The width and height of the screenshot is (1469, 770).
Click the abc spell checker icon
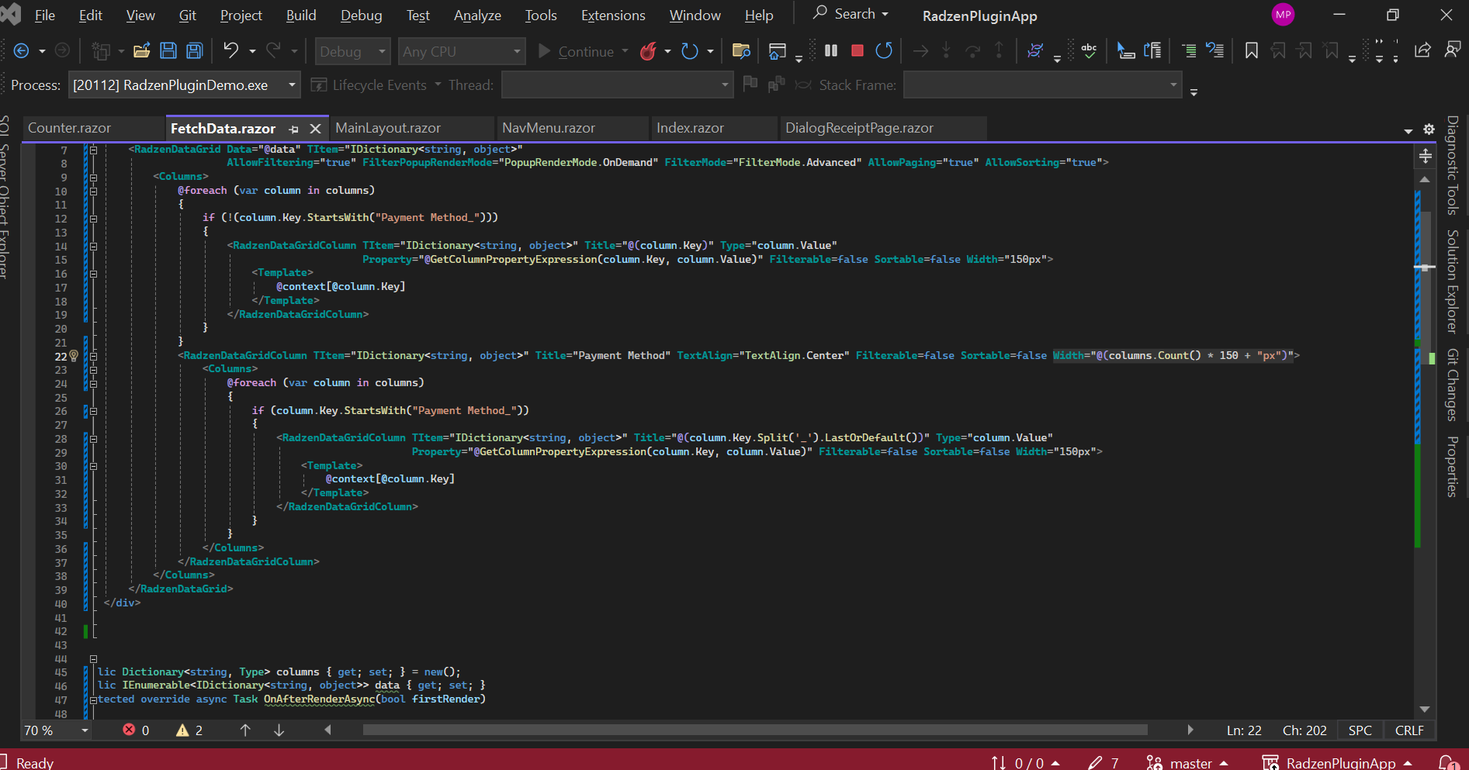1089,50
